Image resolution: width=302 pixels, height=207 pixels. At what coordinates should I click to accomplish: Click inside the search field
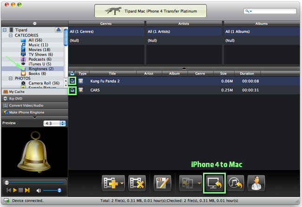click(270, 11)
